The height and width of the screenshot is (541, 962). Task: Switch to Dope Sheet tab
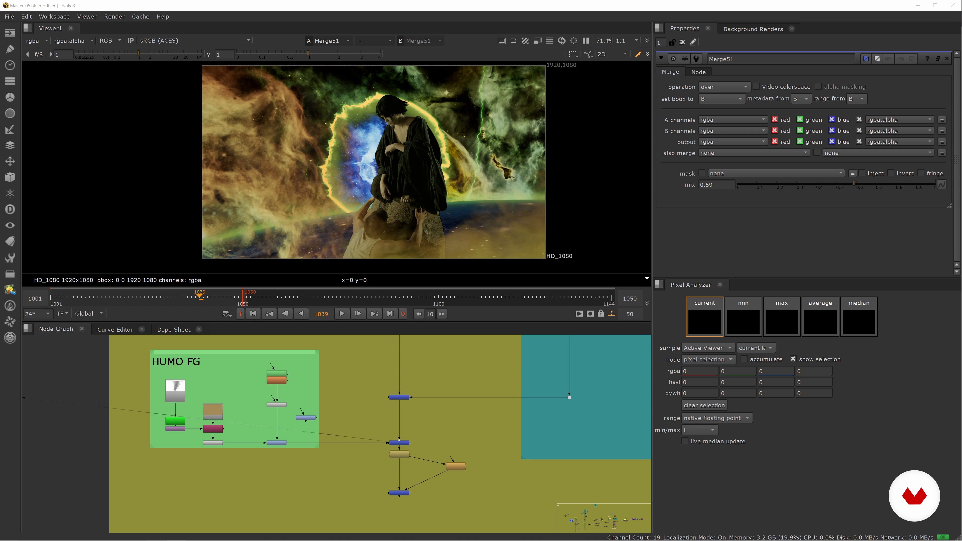pyautogui.click(x=174, y=329)
